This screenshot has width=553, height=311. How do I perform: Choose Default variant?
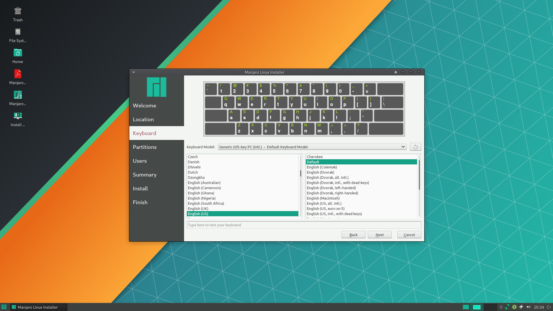pos(361,162)
